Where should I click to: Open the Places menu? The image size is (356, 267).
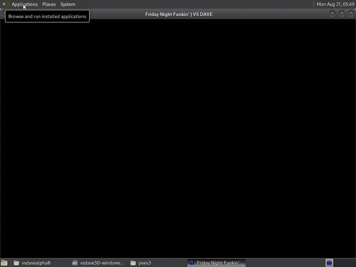pyautogui.click(x=49, y=4)
